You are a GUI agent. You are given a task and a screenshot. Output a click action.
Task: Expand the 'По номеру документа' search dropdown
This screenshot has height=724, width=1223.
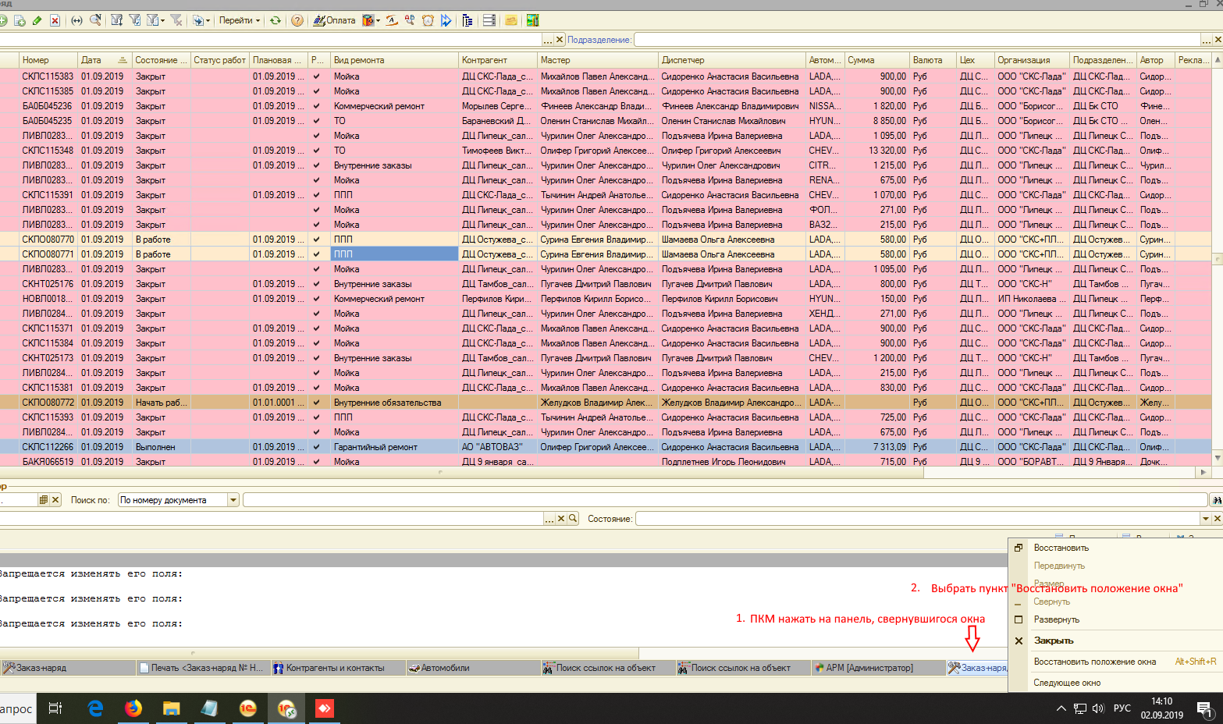(x=233, y=500)
